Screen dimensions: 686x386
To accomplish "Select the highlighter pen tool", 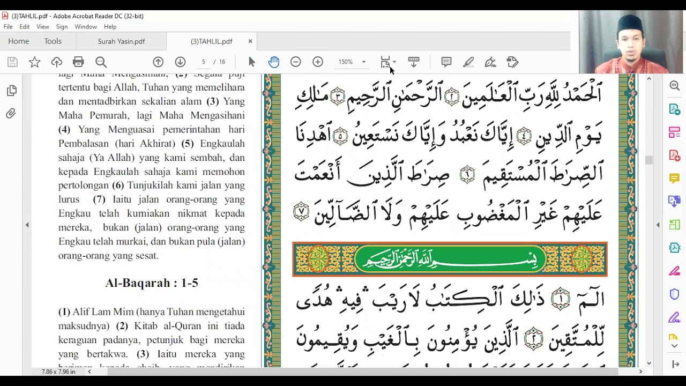I will [468, 62].
